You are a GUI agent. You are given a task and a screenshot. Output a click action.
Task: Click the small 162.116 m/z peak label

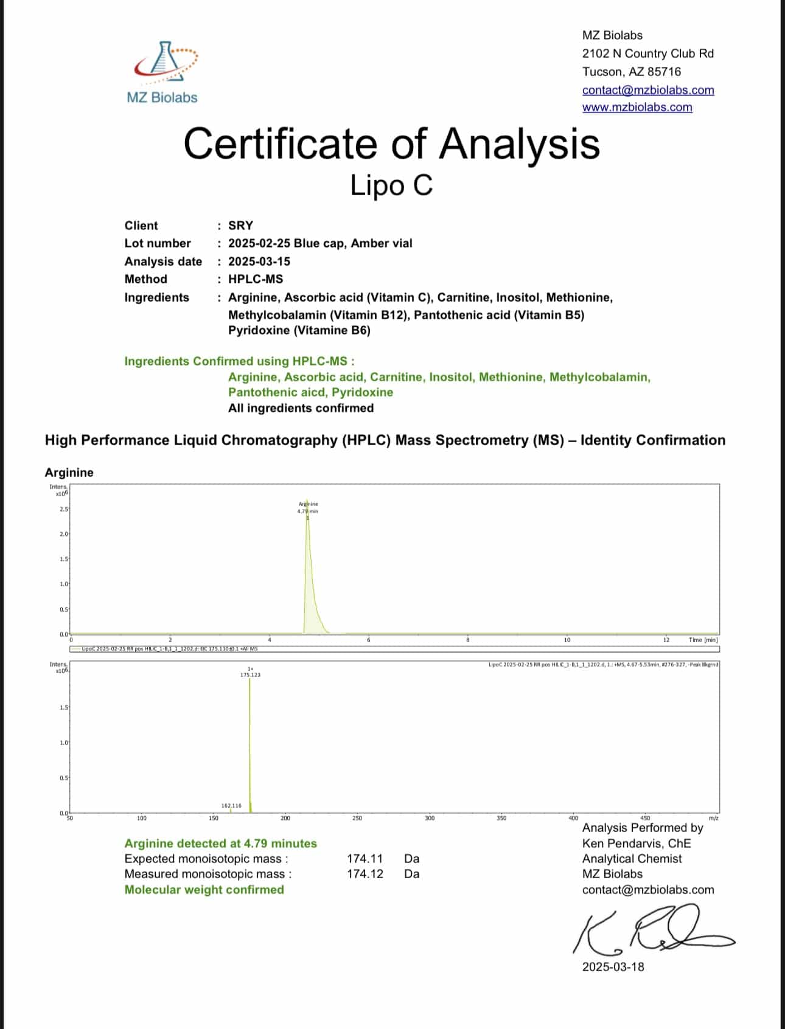231,805
